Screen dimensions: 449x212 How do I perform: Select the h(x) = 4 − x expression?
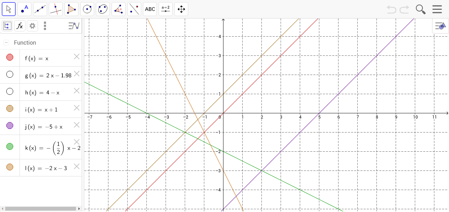pos(42,93)
